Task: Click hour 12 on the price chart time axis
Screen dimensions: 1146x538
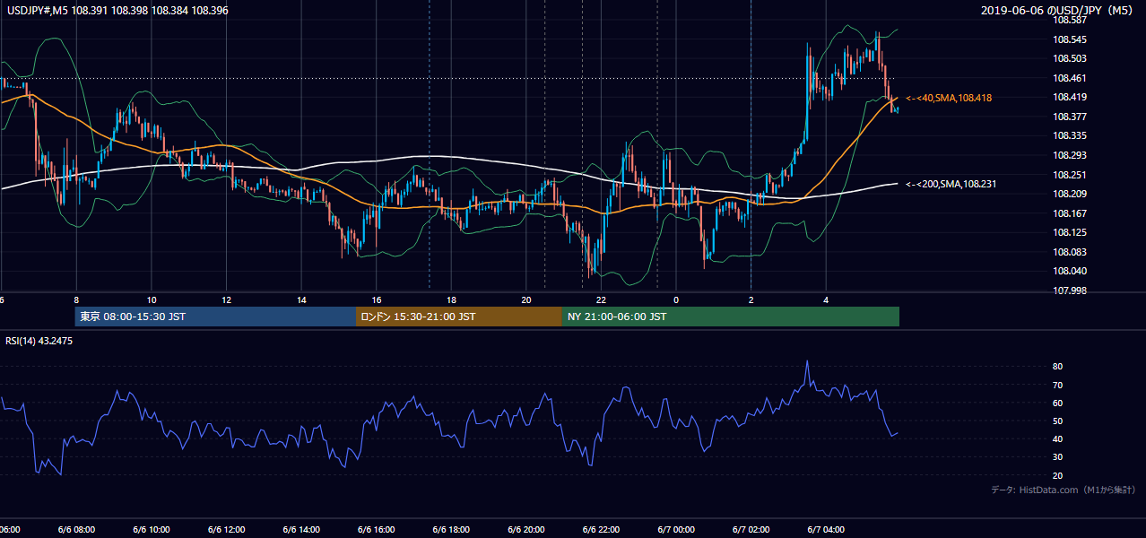Action: point(227,300)
